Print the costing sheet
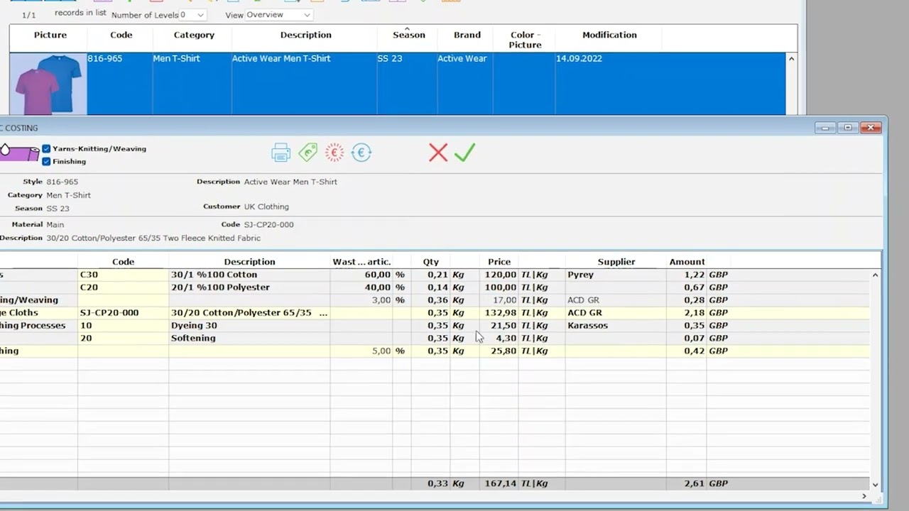 (281, 153)
